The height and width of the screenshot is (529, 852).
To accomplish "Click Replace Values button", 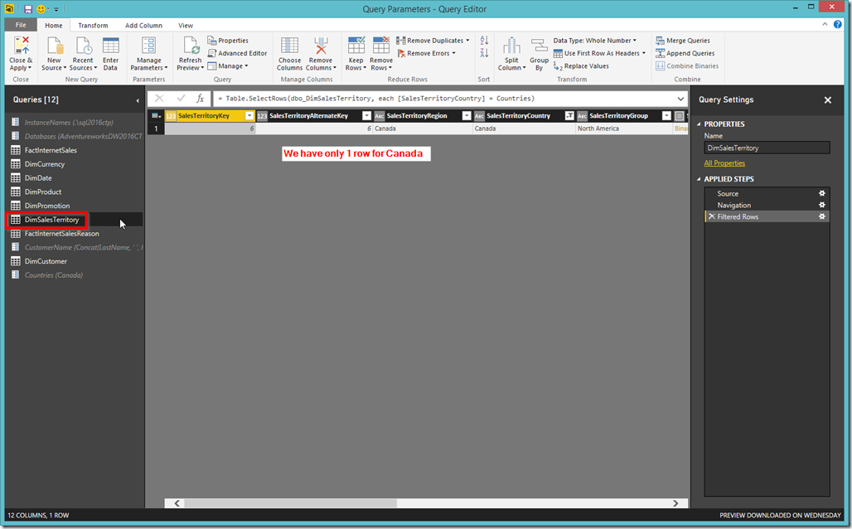I will [x=581, y=66].
